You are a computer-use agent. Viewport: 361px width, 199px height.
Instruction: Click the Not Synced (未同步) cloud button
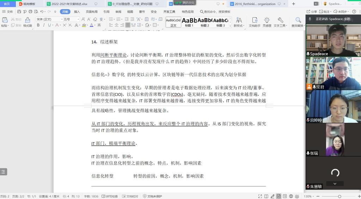tap(341, 12)
